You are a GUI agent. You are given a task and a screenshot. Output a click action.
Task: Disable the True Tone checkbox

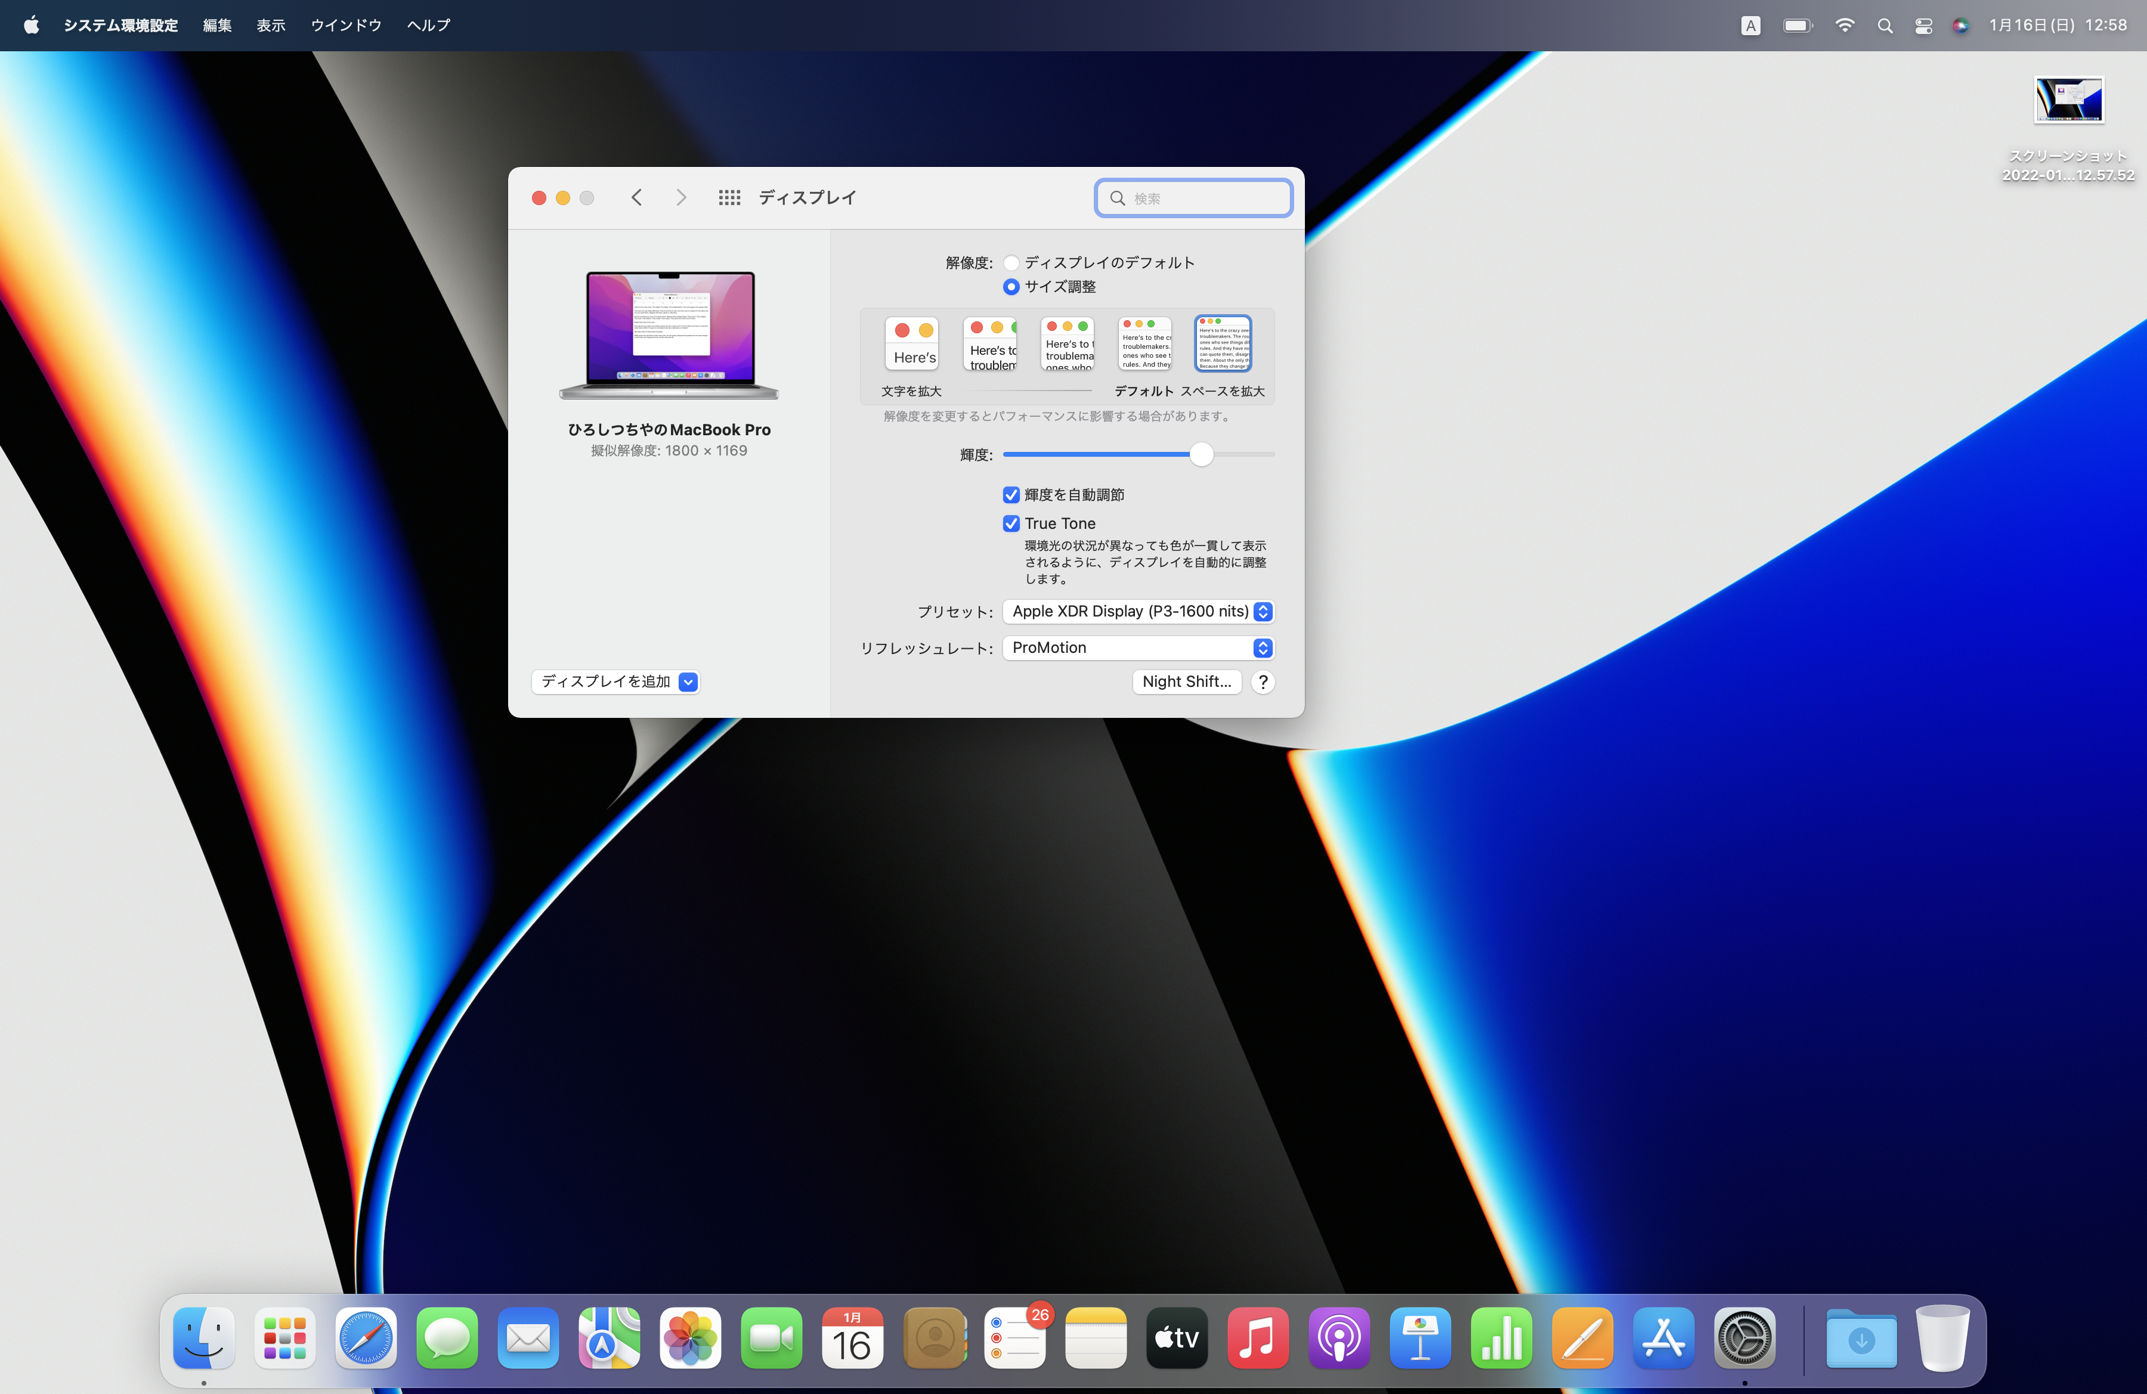click(1011, 524)
